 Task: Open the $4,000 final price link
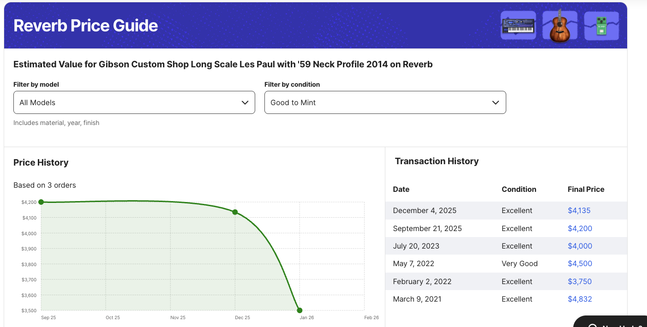[x=580, y=246]
